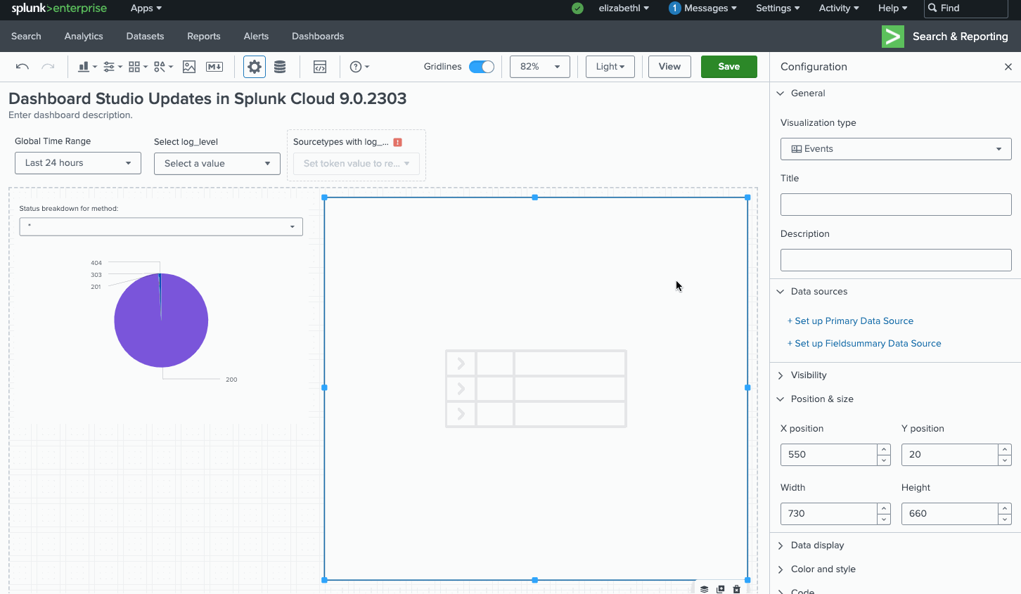This screenshot has height=594, width=1021.
Task: Turn off the Gridlines switch
Action: tap(482, 67)
